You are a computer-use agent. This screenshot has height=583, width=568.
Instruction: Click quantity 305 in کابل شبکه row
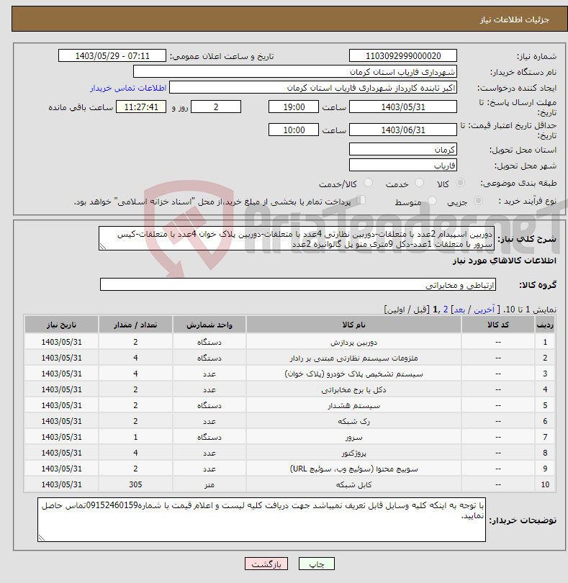point(135,484)
